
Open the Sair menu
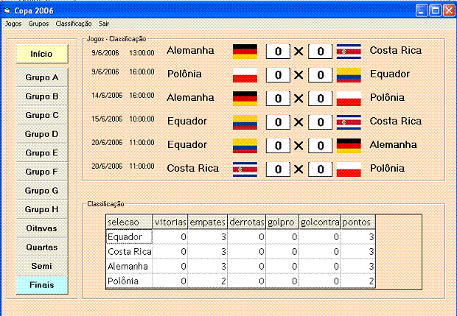[x=104, y=24]
